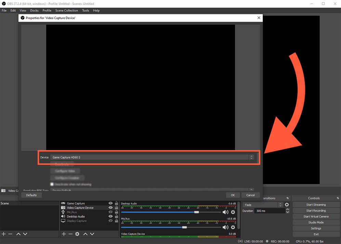
Task: Click the monitor icon beside Display Capture
Action: [x=63, y=221]
